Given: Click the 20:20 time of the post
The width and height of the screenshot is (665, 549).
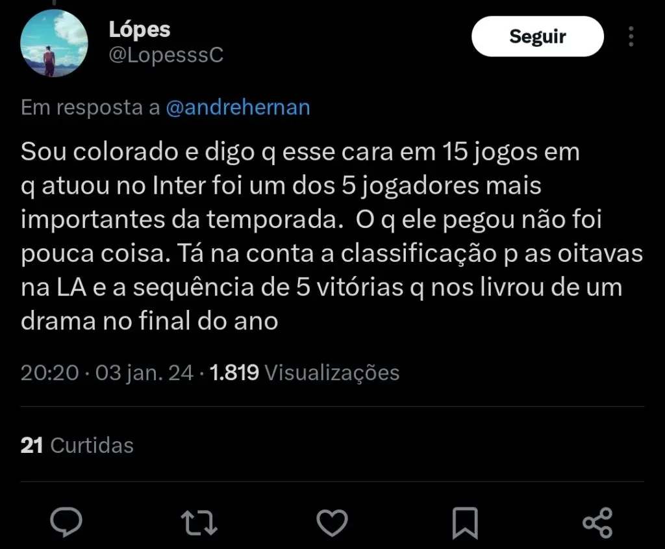Looking at the screenshot, I should click(49, 372).
